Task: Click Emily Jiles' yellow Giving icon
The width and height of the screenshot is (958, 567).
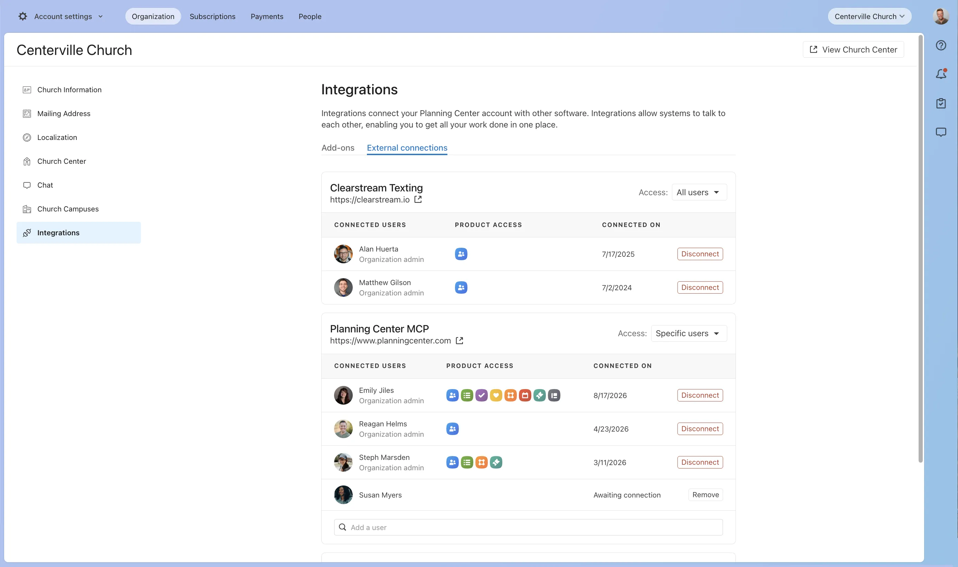Action: [496, 395]
